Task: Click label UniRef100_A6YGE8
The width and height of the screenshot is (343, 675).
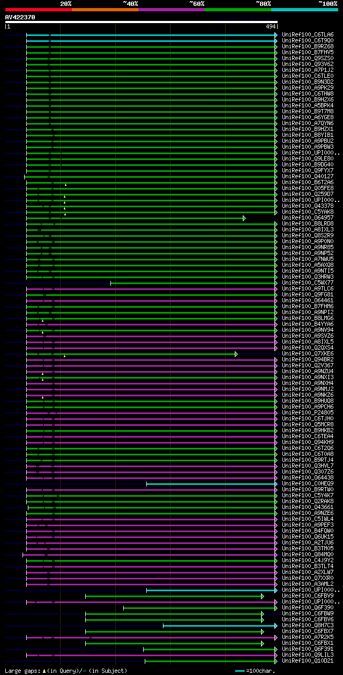Action: click(x=308, y=118)
